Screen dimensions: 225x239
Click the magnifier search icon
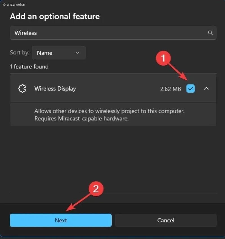pyautogui.click(x=210, y=33)
